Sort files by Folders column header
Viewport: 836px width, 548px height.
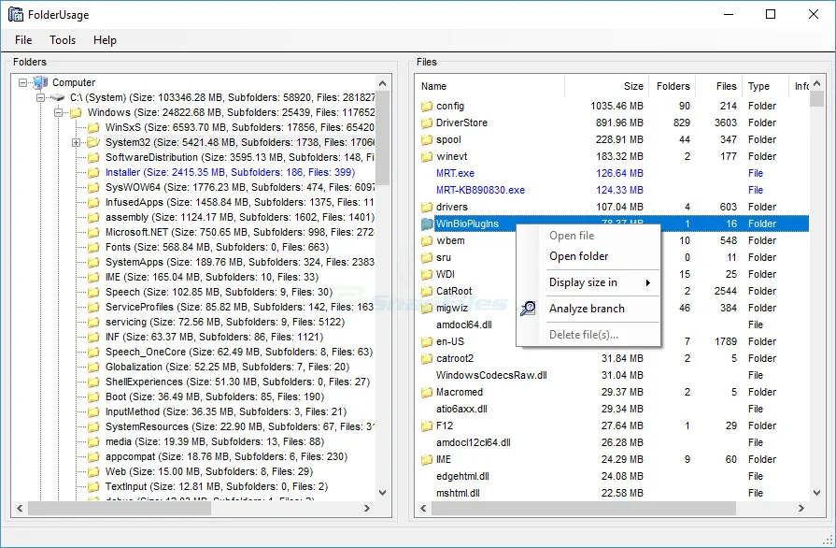point(673,86)
